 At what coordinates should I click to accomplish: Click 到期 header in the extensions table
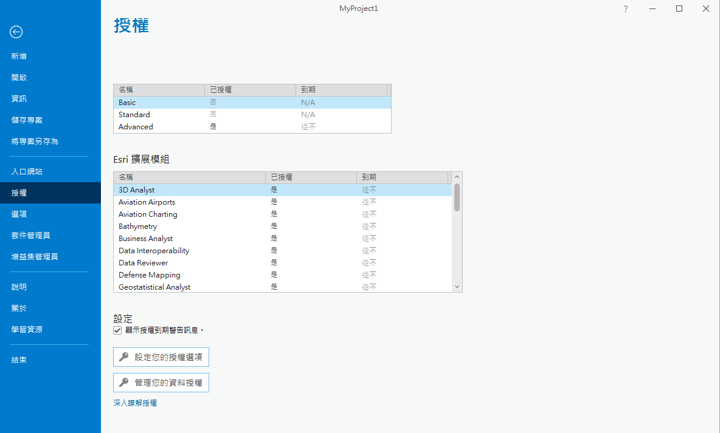click(x=402, y=177)
